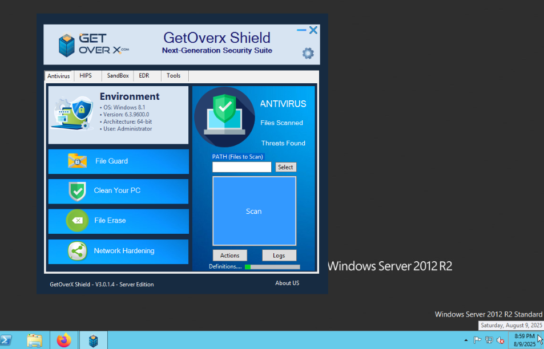Open the settings gear icon

pos(308,54)
